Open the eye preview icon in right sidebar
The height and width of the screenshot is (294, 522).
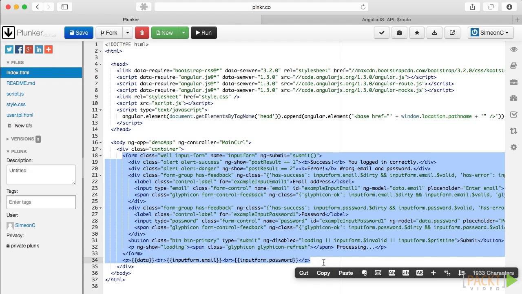513,49
